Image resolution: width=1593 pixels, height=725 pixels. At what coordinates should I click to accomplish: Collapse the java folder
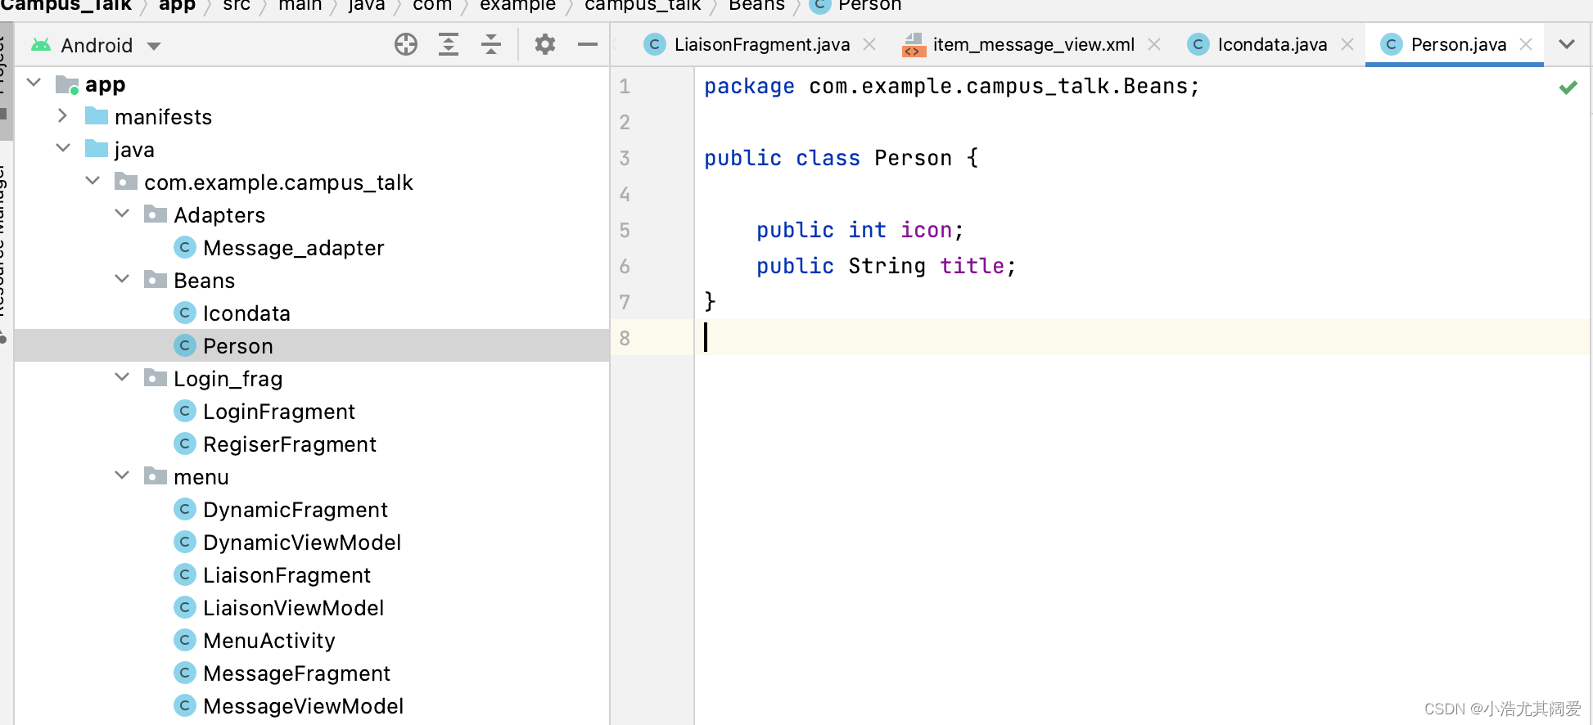[63, 148]
